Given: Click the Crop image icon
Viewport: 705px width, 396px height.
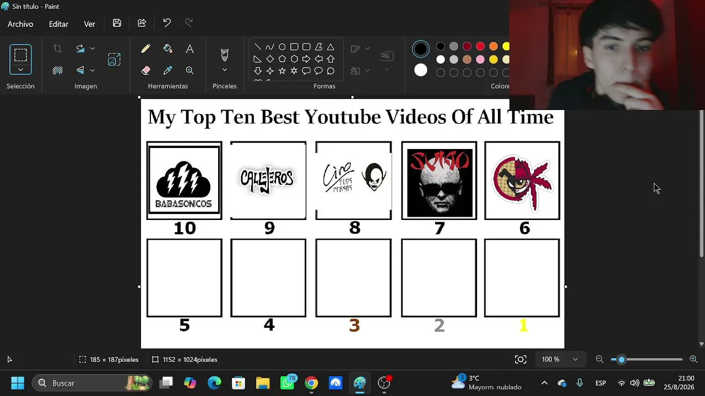Looking at the screenshot, I should 57,48.
